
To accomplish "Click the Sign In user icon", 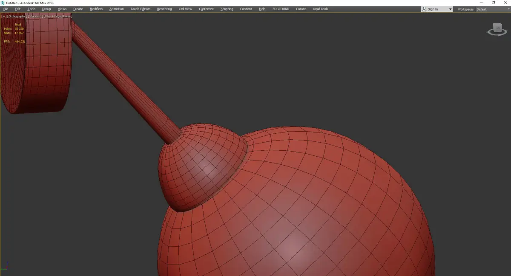I will [x=425, y=9].
